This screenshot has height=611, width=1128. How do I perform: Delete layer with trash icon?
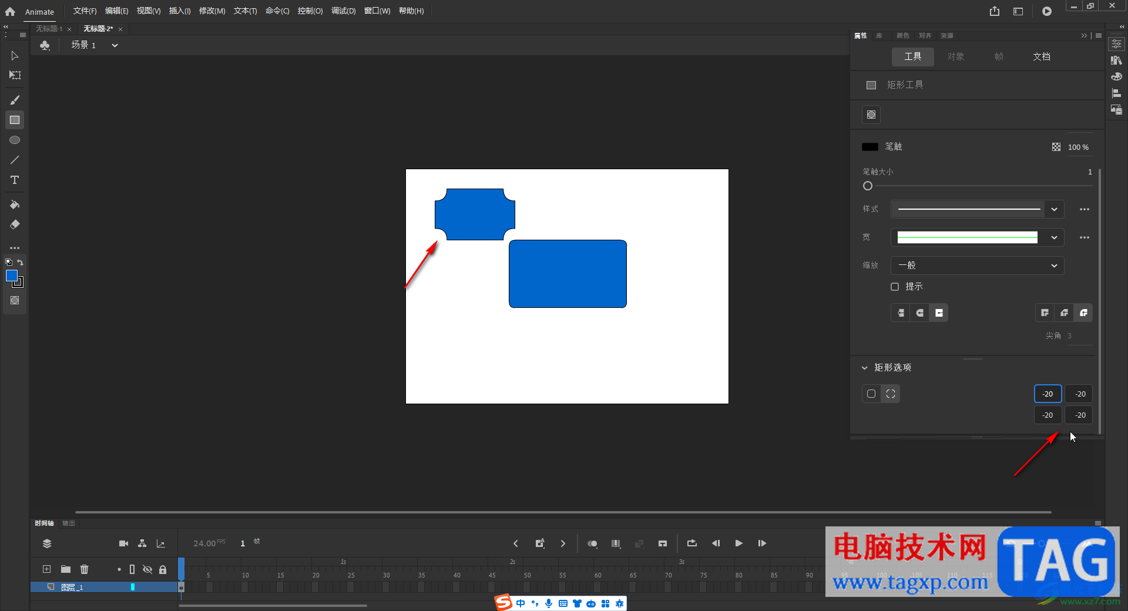pyautogui.click(x=85, y=569)
